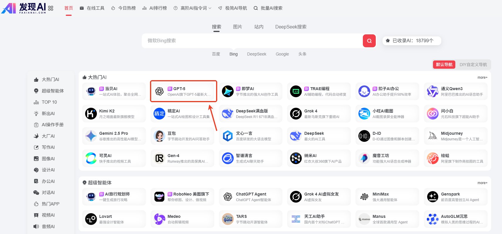Jump to 视频AI in sidebar
The image size is (502, 234).
[x=44, y=215]
